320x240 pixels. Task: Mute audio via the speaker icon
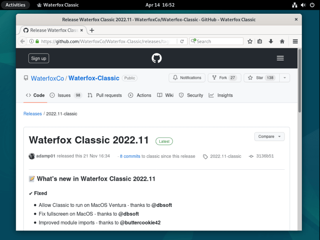303,5
